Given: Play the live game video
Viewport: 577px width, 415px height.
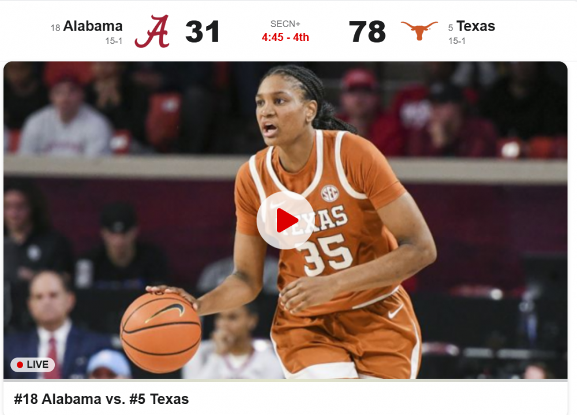Looking at the screenshot, I should pyautogui.click(x=286, y=220).
